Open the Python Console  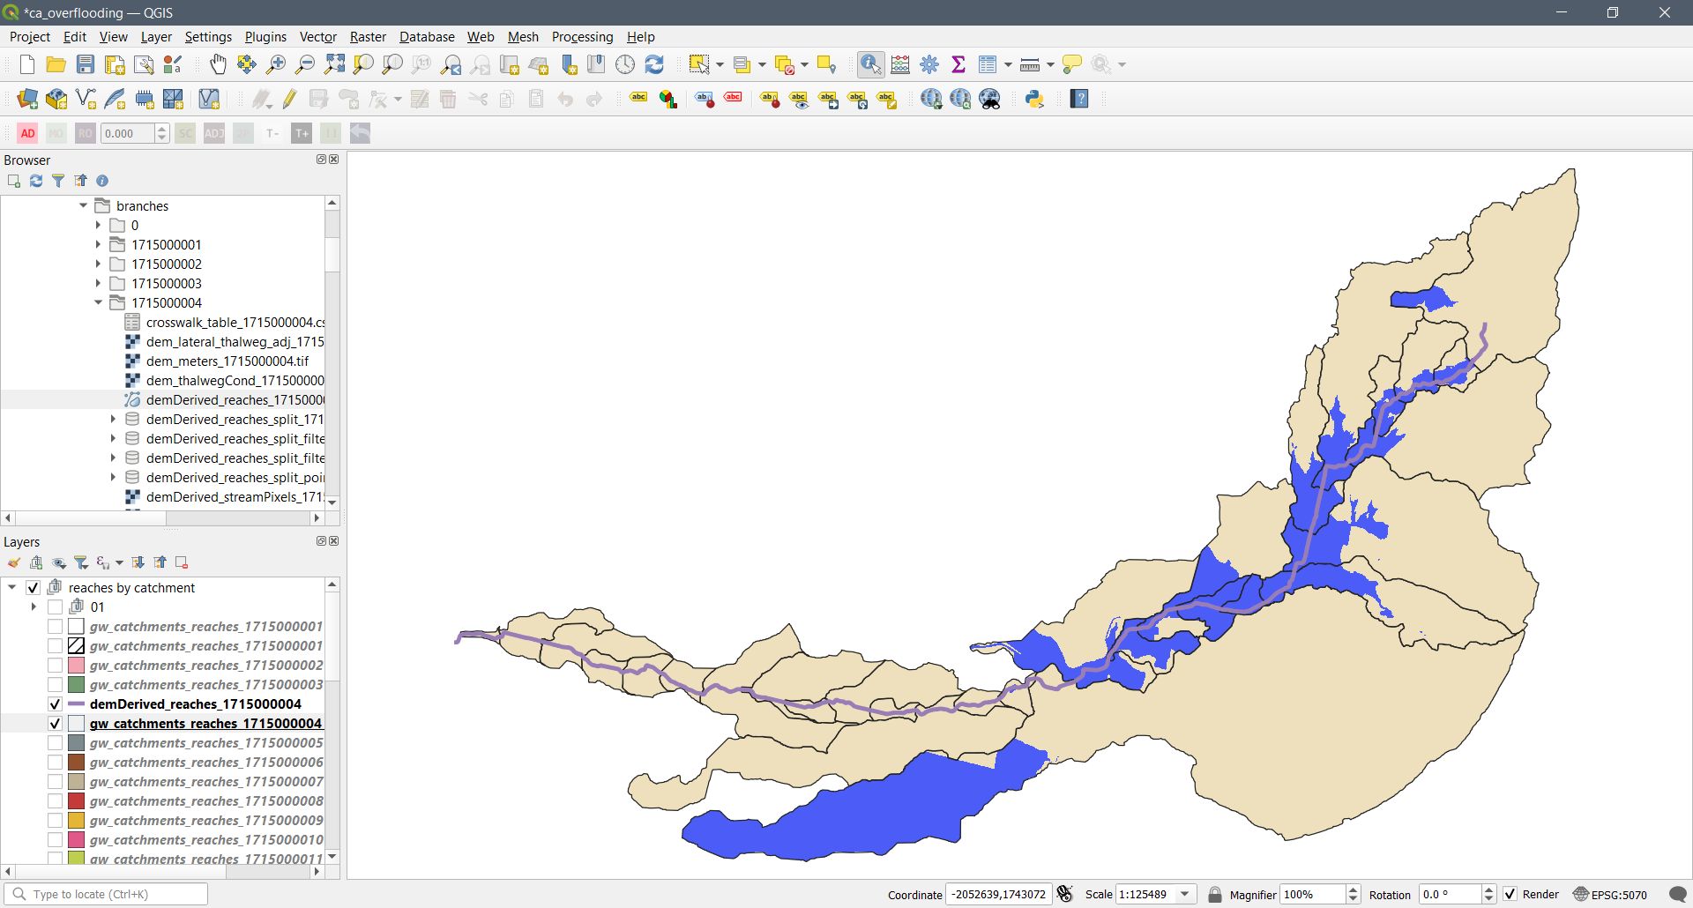pyautogui.click(x=1034, y=99)
